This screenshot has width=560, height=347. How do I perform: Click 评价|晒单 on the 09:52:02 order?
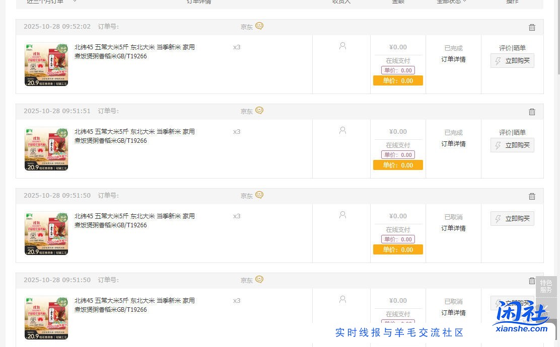pos(512,48)
